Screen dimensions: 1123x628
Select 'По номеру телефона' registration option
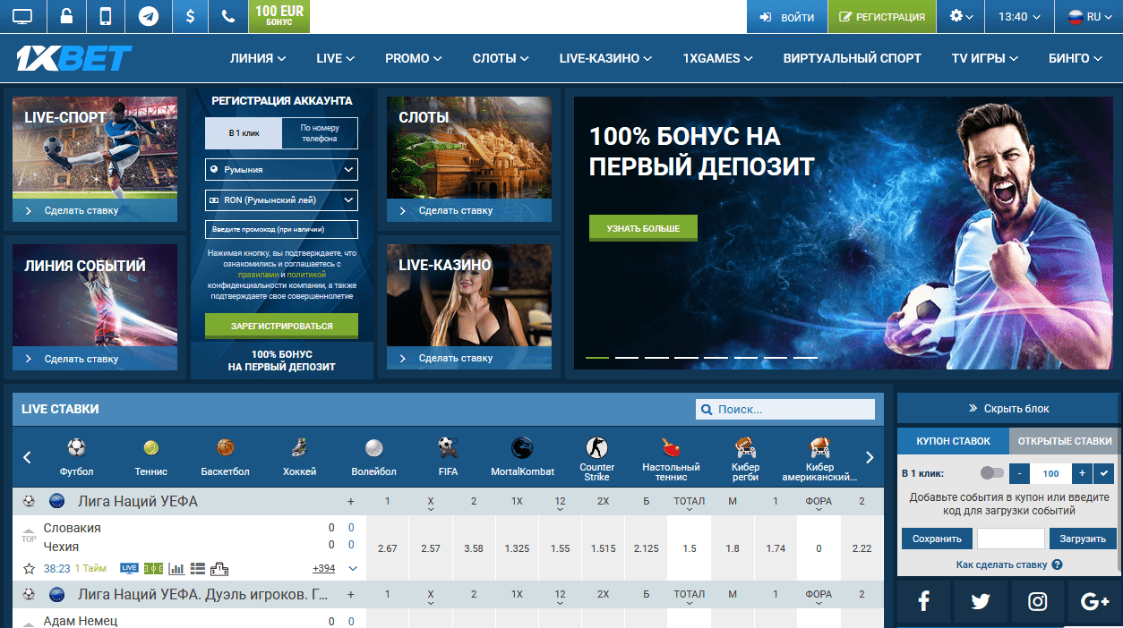coord(320,133)
